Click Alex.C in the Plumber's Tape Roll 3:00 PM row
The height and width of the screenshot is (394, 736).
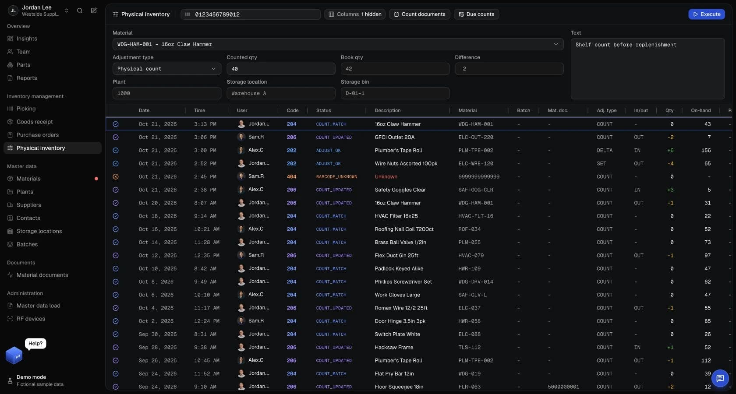tap(256, 150)
